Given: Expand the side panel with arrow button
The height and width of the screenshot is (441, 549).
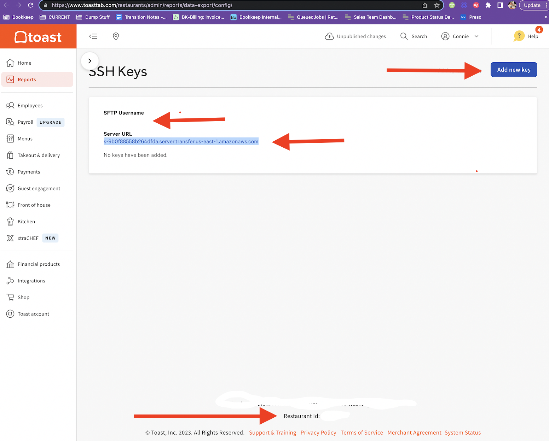Looking at the screenshot, I should click(90, 61).
